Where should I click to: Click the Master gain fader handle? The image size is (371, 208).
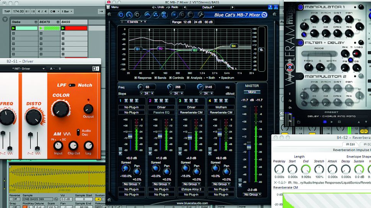point(249,146)
